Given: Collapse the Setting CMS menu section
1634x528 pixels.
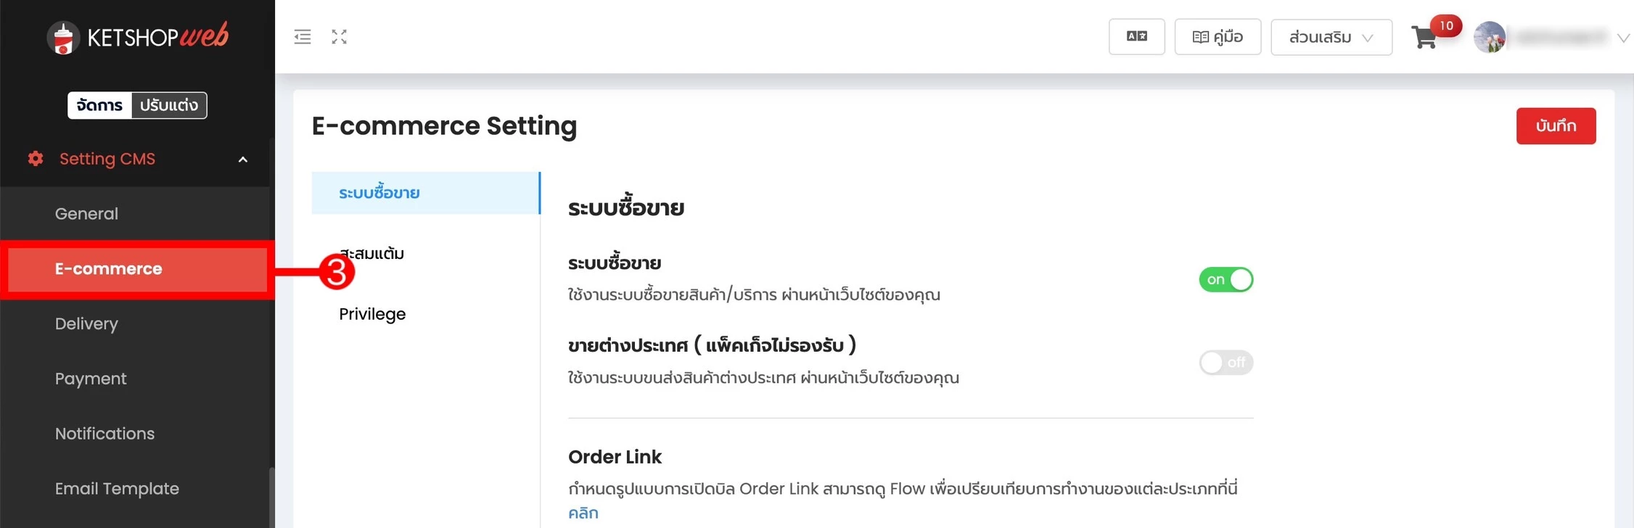Looking at the screenshot, I should (x=243, y=160).
